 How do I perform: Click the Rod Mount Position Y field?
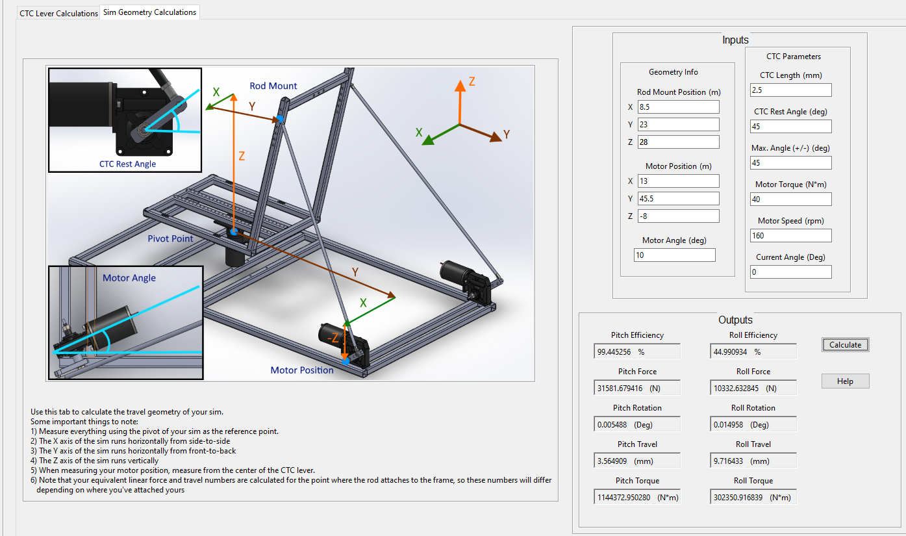(x=677, y=125)
